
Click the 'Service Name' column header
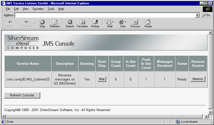[x=28, y=64]
